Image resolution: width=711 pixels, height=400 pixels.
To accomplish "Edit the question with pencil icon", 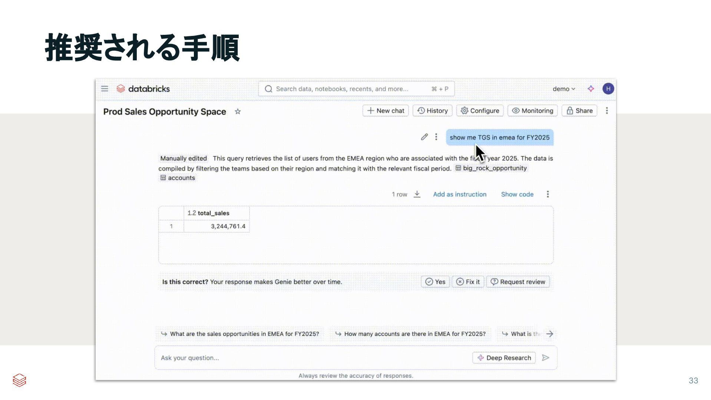I will 424,137.
